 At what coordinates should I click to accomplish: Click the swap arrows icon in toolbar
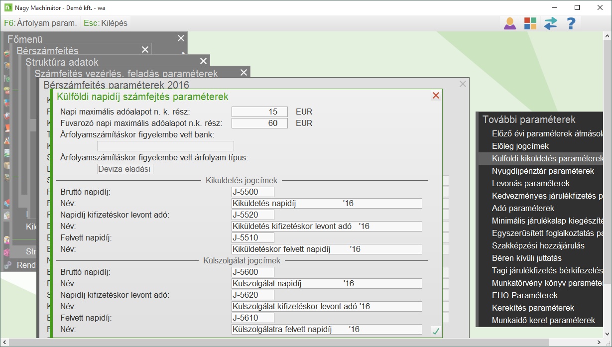tap(550, 23)
